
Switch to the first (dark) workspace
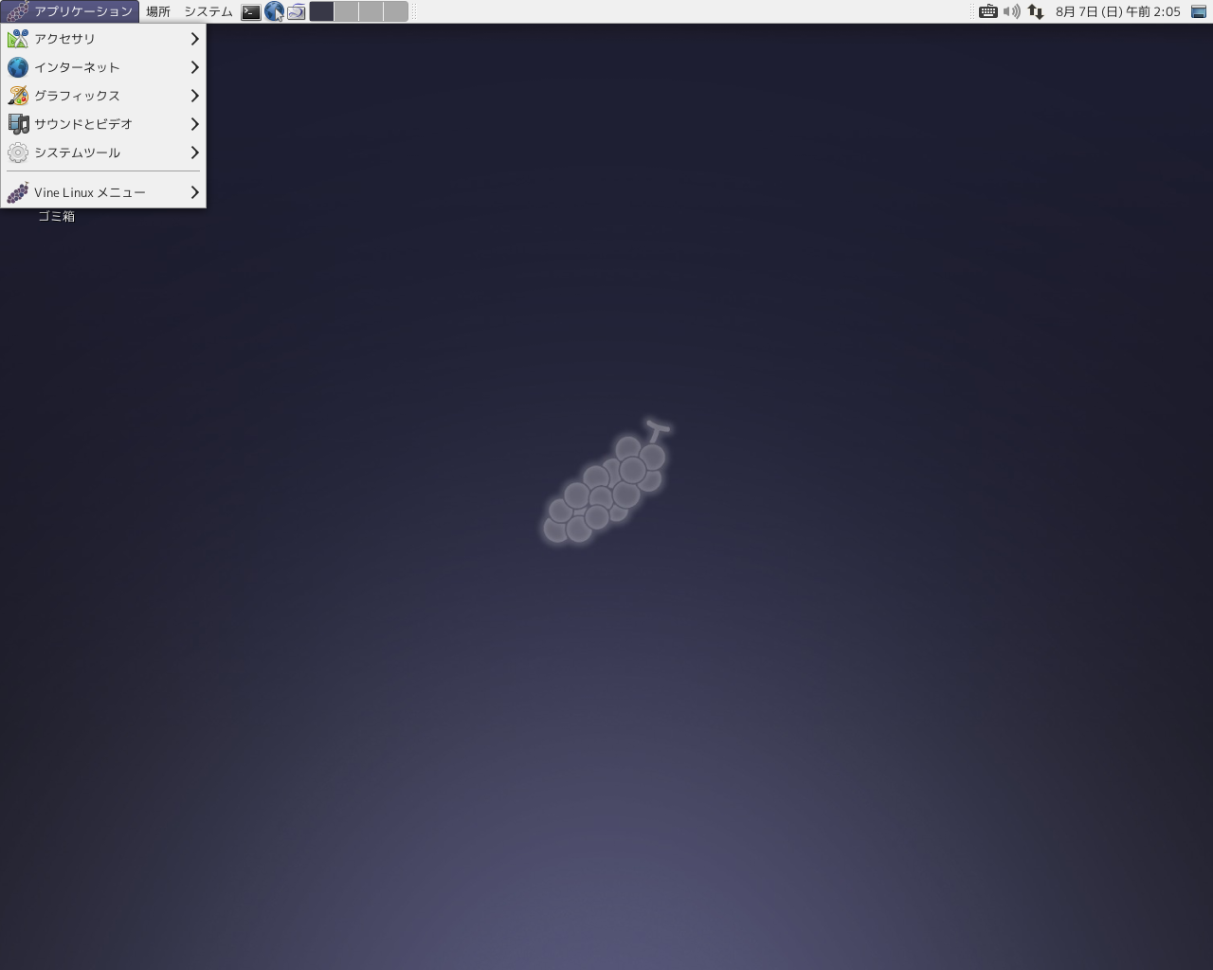[x=321, y=11]
